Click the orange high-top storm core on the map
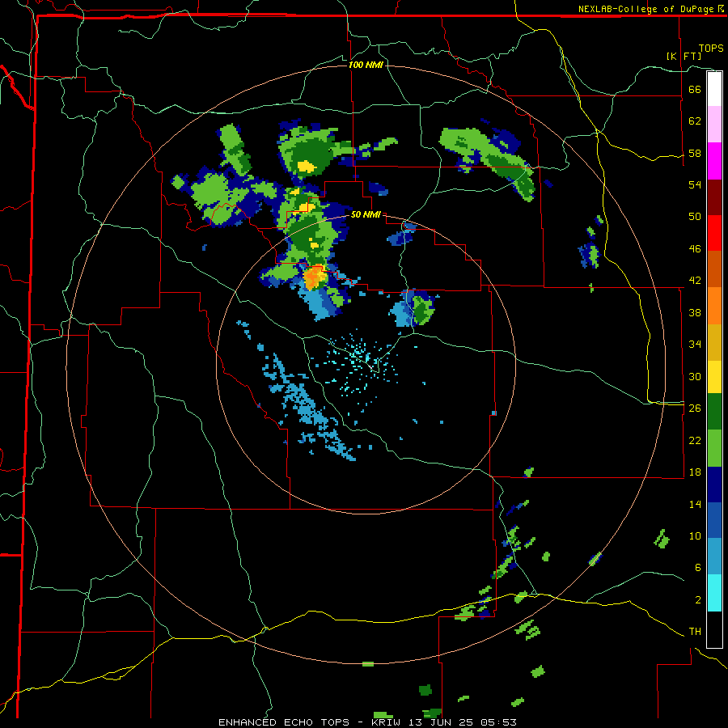Screen dimensions: 728x728 pos(315,277)
